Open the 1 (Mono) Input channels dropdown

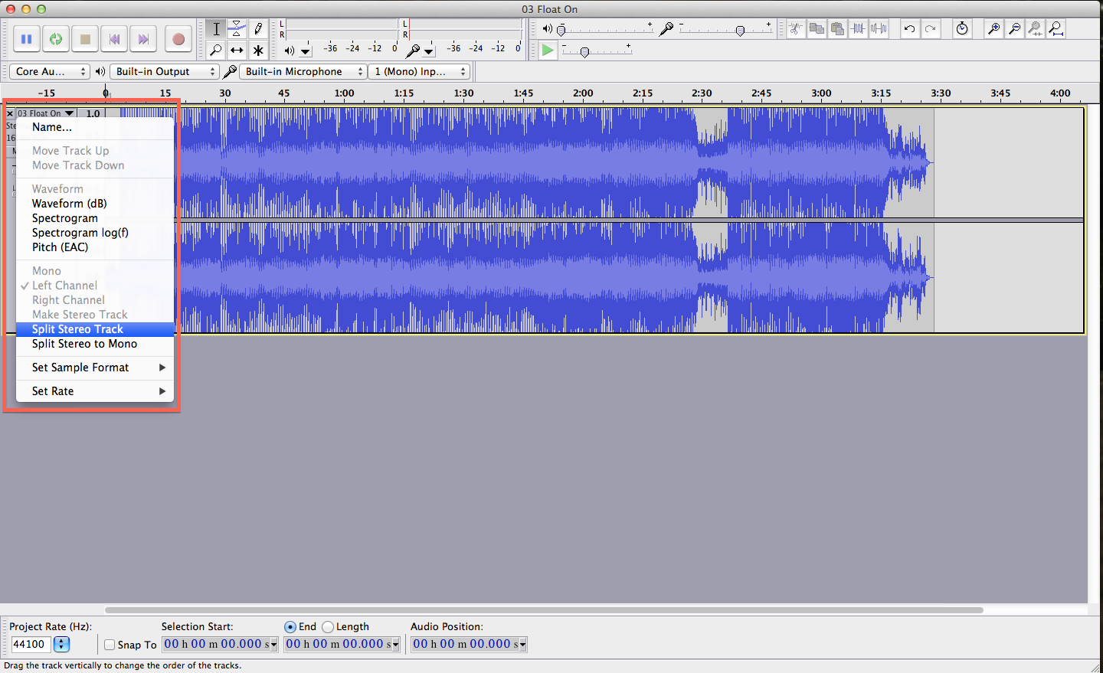(419, 71)
